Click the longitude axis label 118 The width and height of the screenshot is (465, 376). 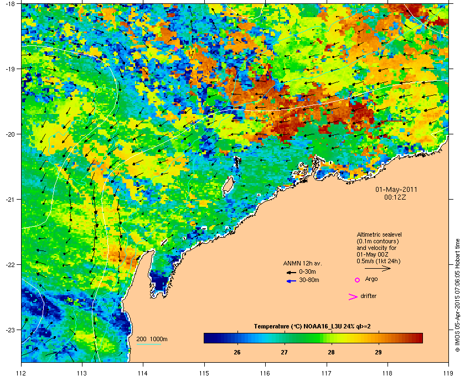(387, 373)
